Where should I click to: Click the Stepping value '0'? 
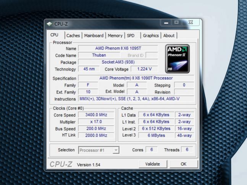(x=184, y=85)
